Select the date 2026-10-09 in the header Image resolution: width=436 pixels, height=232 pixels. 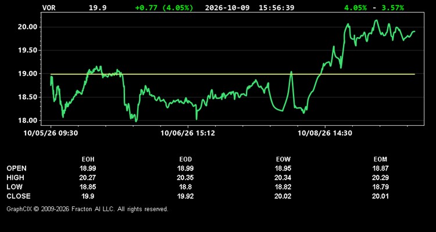(228, 8)
